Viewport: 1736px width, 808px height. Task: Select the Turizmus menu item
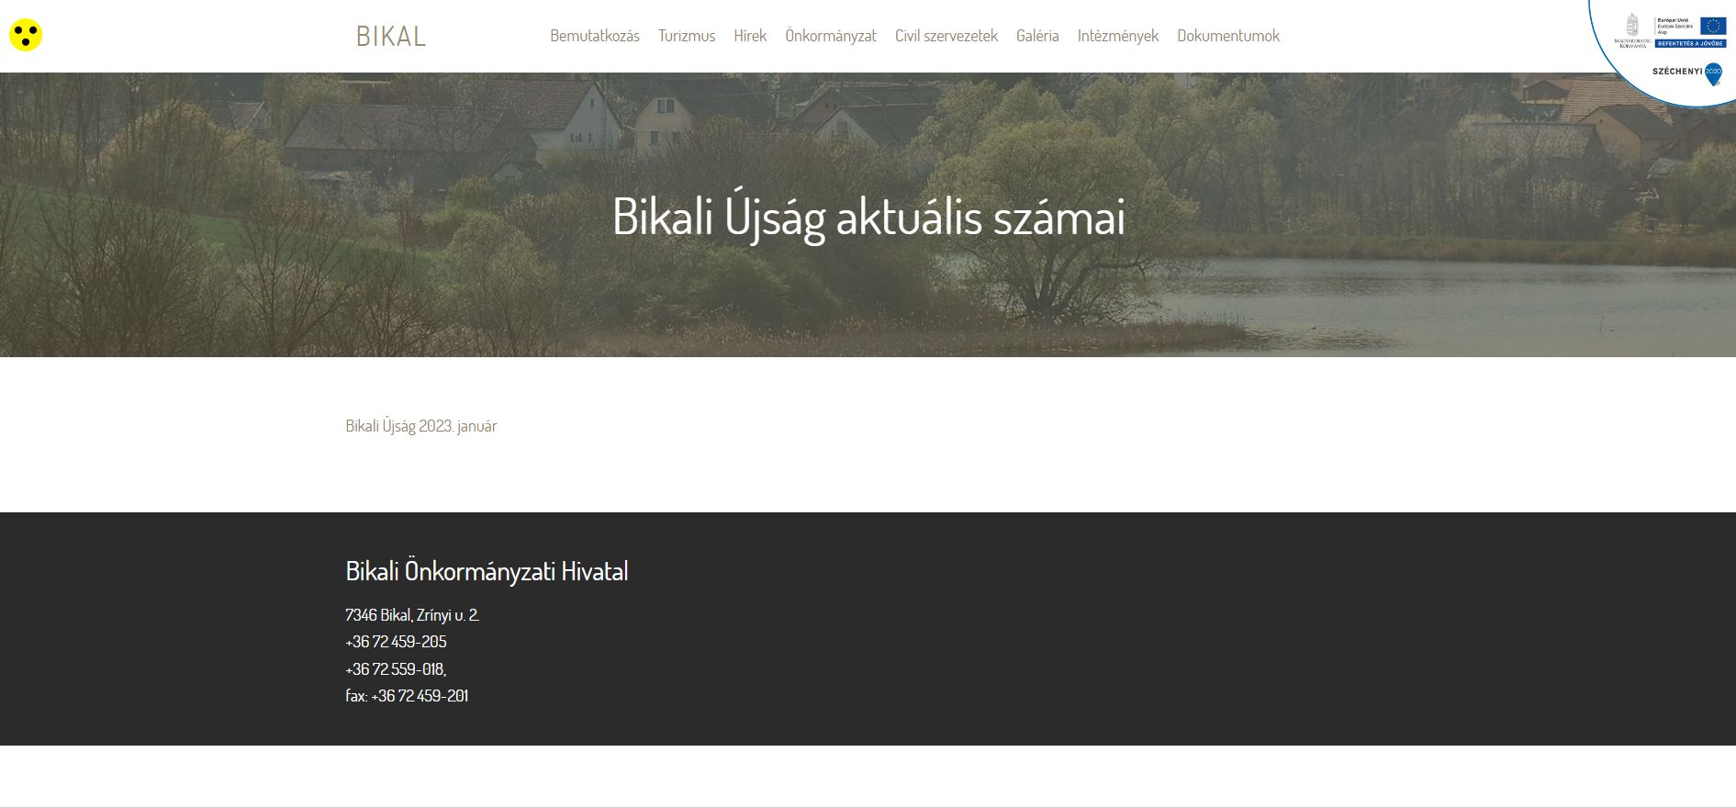(687, 36)
